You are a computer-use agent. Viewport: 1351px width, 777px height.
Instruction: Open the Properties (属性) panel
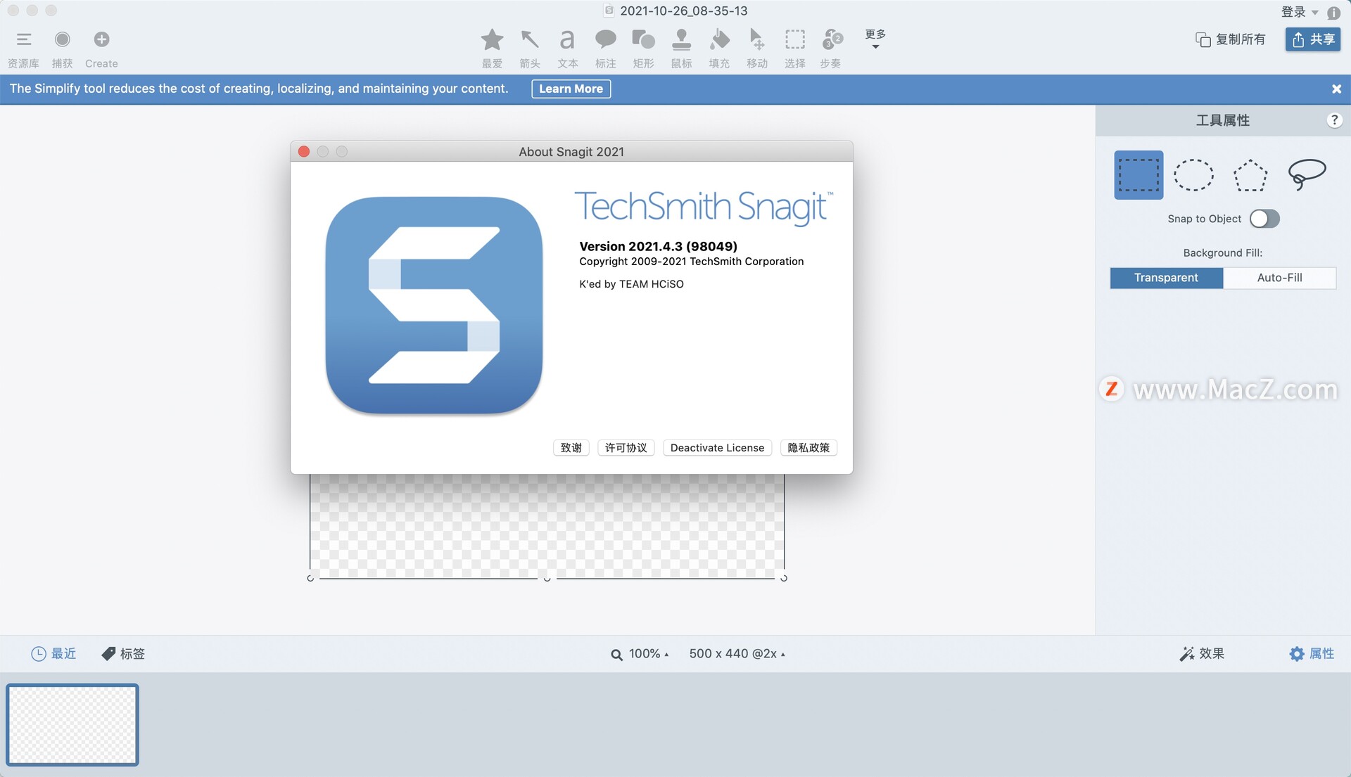pos(1312,654)
